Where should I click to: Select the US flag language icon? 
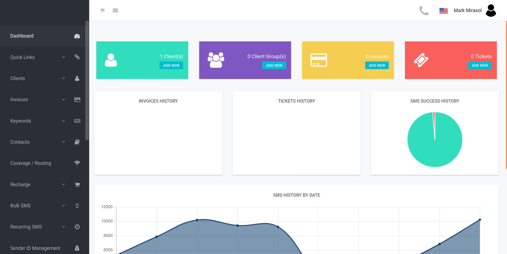pyautogui.click(x=444, y=11)
